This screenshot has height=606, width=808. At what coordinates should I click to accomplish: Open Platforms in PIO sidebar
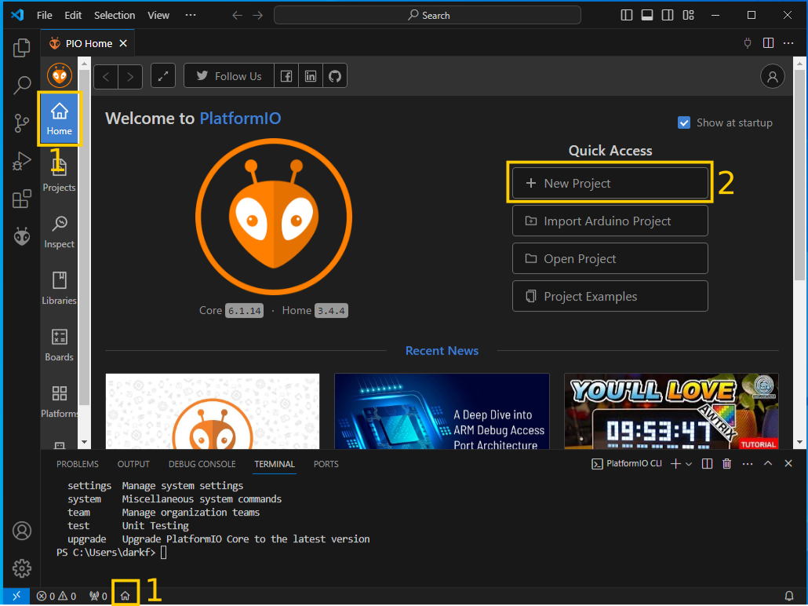[60, 402]
